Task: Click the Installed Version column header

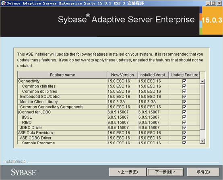Action: [153, 75]
